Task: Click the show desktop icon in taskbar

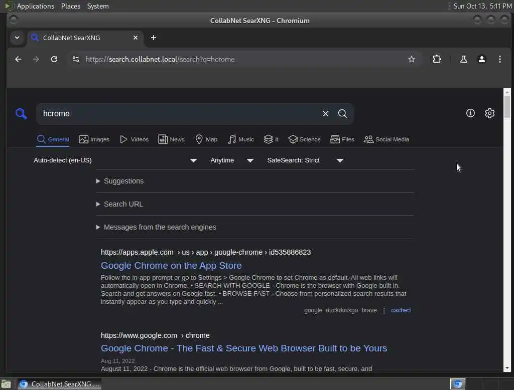Action: [x=6, y=384]
